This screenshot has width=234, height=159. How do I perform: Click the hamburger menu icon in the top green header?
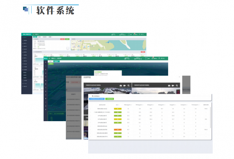pos(34,34)
